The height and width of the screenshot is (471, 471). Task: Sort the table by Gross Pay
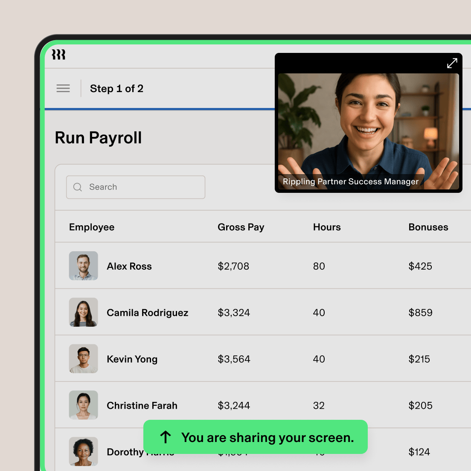[241, 227]
